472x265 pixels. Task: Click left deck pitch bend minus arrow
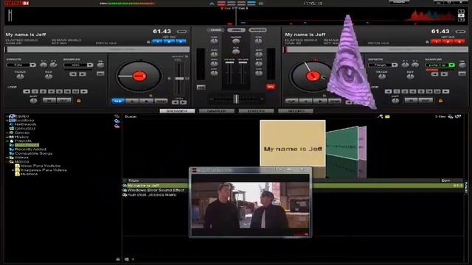coord(176,102)
